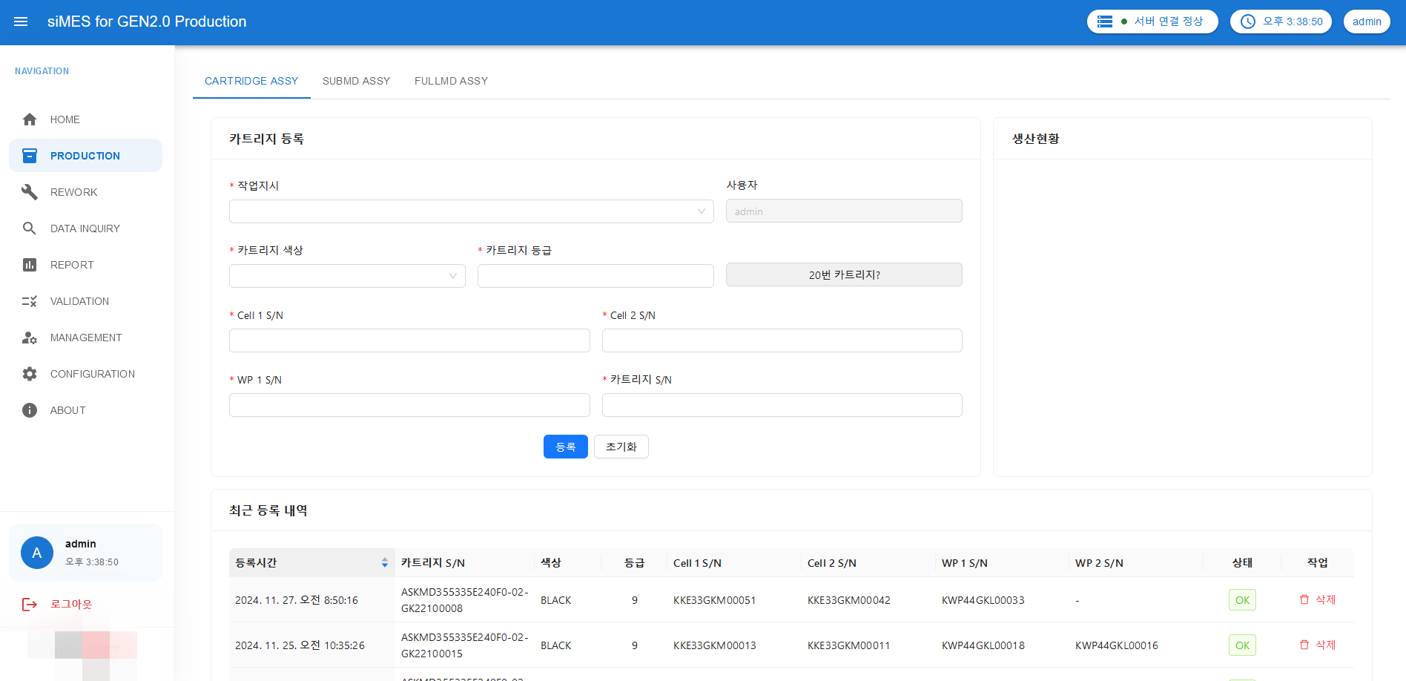
Task: Click the '20번 카트리지?' button
Action: coord(844,274)
